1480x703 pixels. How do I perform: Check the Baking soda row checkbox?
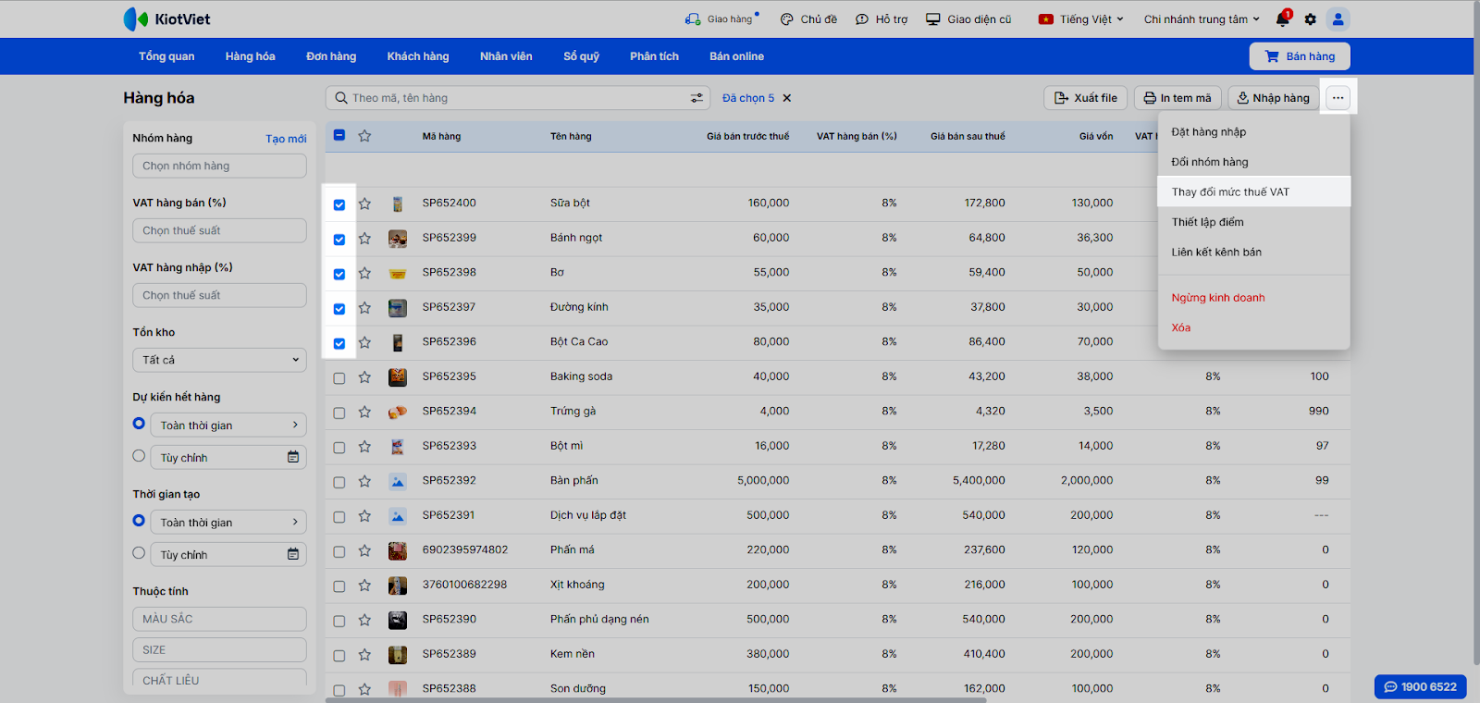pos(339,378)
